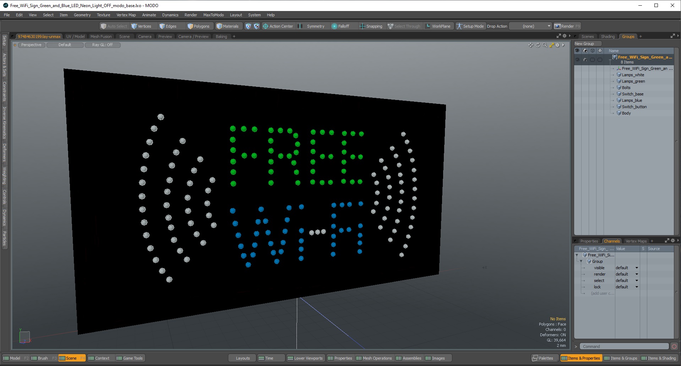The height and width of the screenshot is (366, 681).
Task: Open the render channel default dropdown
Action: [x=627, y=274]
